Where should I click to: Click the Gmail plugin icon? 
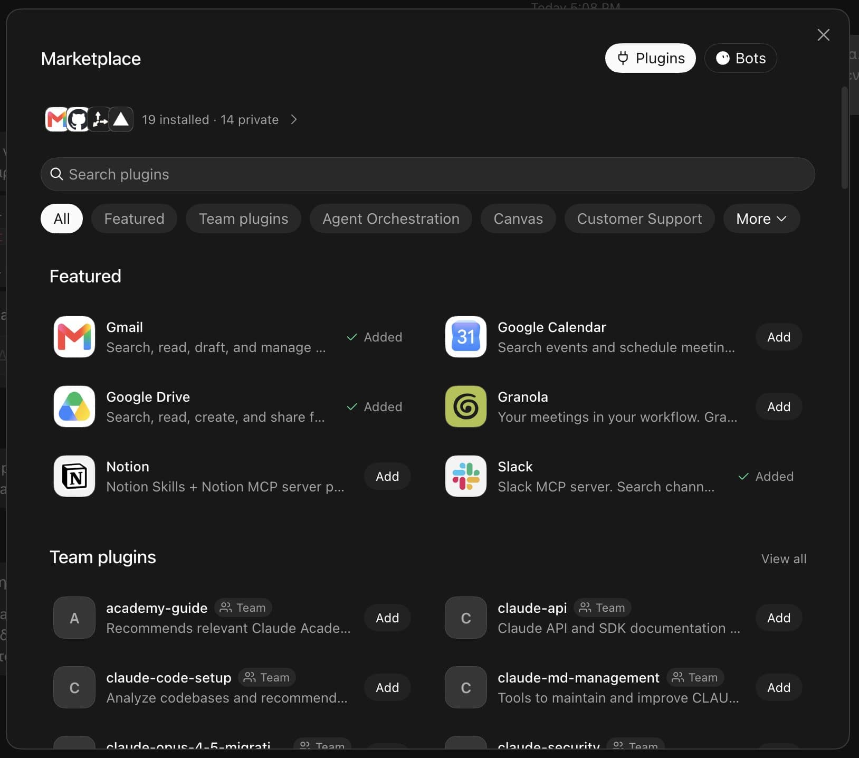click(74, 337)
